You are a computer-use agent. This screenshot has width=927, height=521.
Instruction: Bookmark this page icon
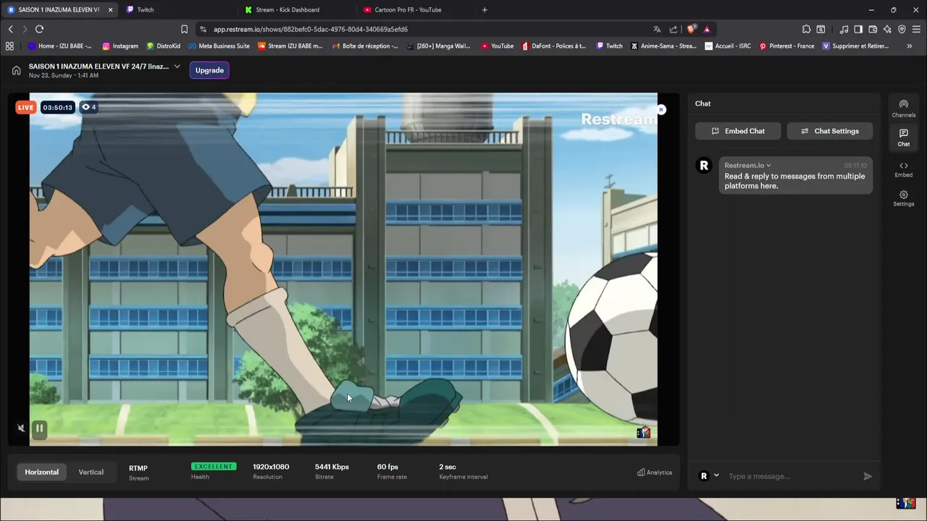184,29
